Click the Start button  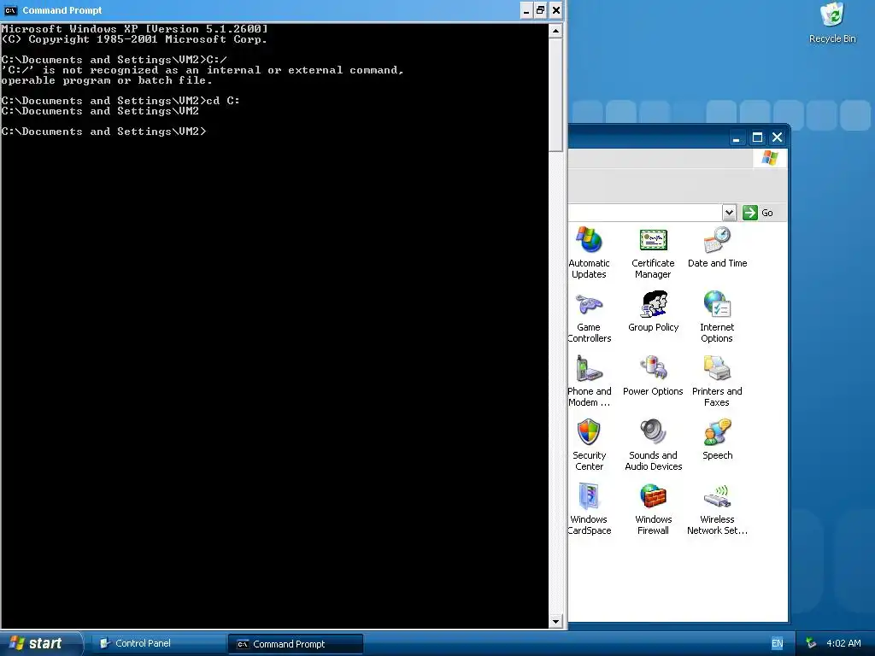click(x=41, y=643)
